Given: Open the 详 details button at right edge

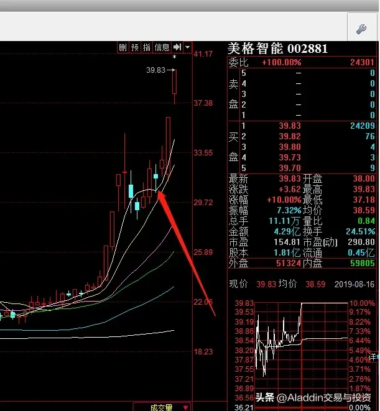Looking at the screenshot, I should [x=374, y=356].
